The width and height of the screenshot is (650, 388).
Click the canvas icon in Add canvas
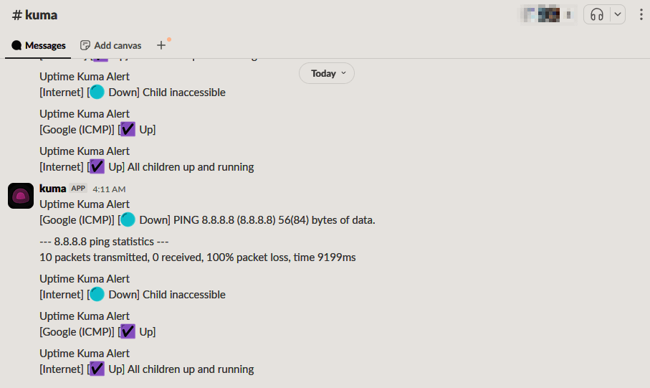tap(85, 45)
